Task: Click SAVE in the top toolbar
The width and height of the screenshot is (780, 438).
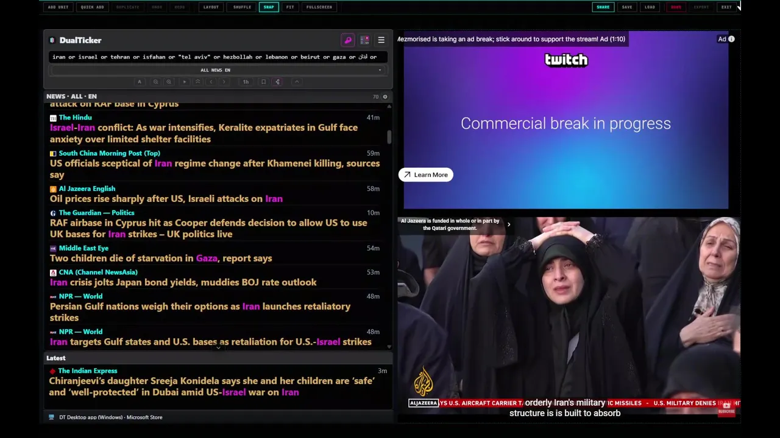Action: tap(627, 7)
